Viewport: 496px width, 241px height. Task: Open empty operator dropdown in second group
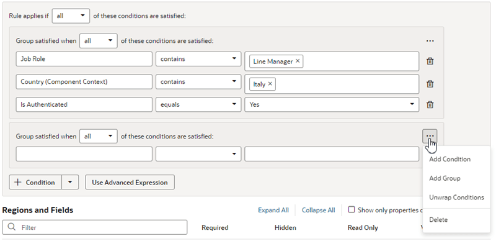click(198, 154)
